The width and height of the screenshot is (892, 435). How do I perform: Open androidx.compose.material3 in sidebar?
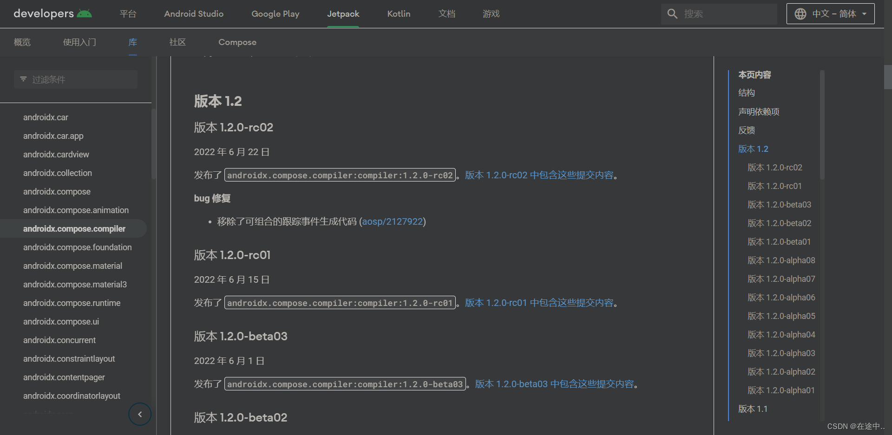click(75, 285)
